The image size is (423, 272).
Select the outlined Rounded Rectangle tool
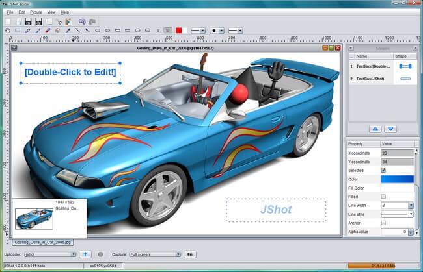click(137, 31)
